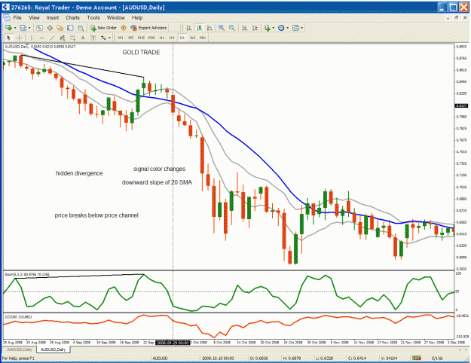Switch timeframe to W1
Image resolution: width=471 pixels, height=363 pixels.
[x=193, y=38]
